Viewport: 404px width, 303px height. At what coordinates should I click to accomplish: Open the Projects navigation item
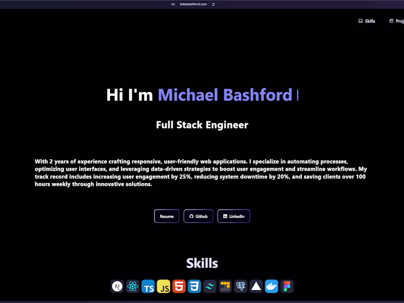click(x=398, y=21)
